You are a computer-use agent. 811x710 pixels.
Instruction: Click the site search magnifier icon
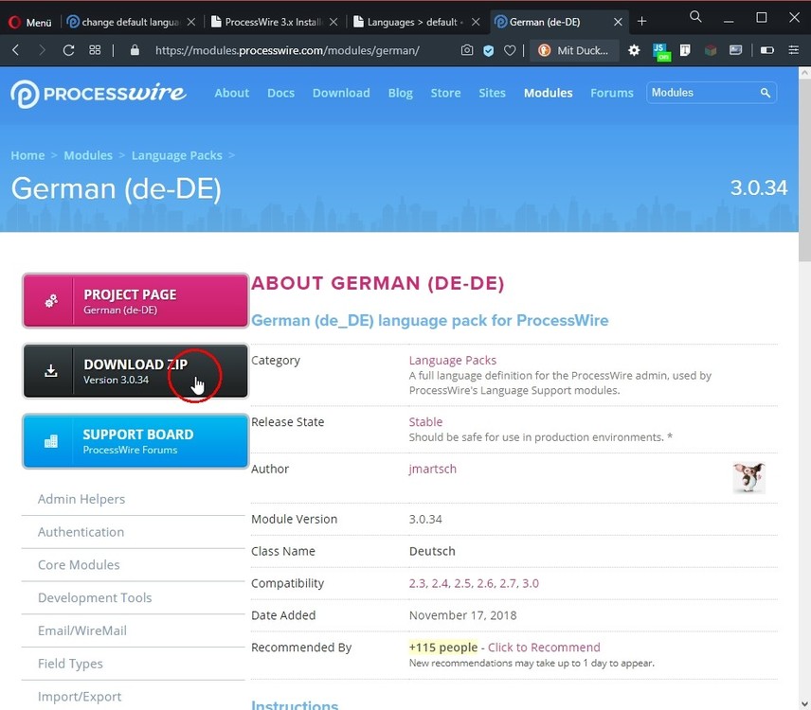(x=765, y=93)
